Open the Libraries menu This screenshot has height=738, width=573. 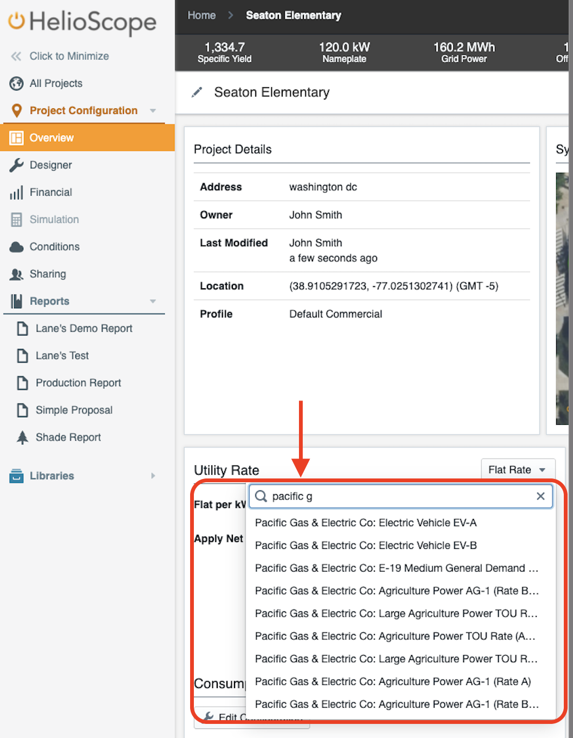pos(52,476)
